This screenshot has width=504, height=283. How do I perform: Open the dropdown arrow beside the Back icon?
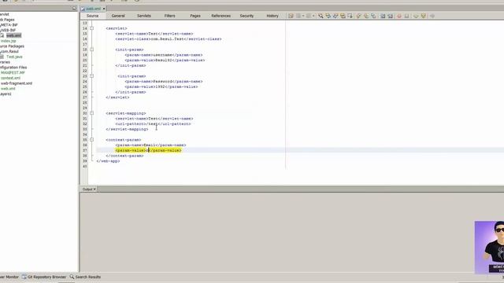(x=303, y=16)
